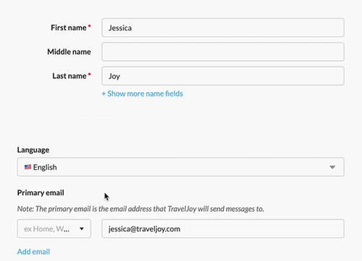Click the Primary email heading

(x=41, y=193)
